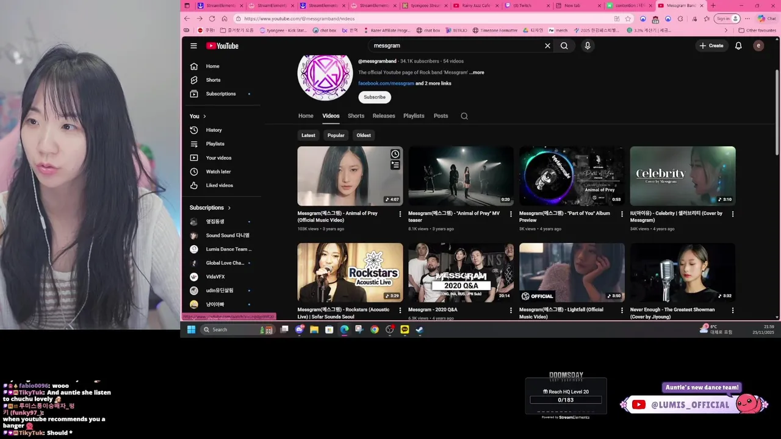Open Animal of Prey Official Music Video thumbnail

(350, 176)
